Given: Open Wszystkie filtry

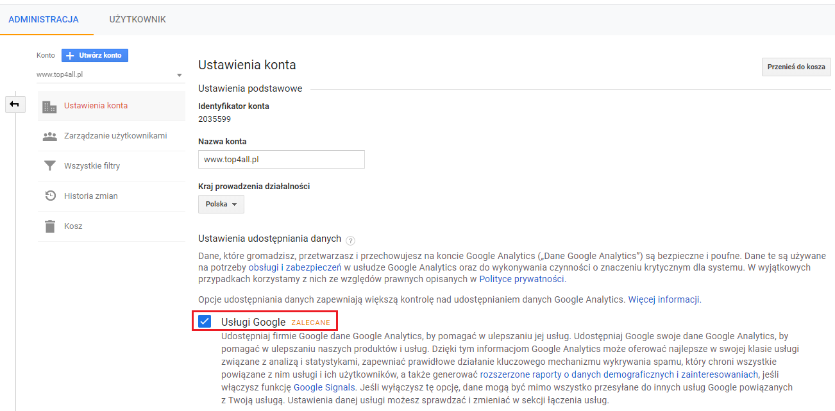Looking at the screenshot, I should 112,166.
